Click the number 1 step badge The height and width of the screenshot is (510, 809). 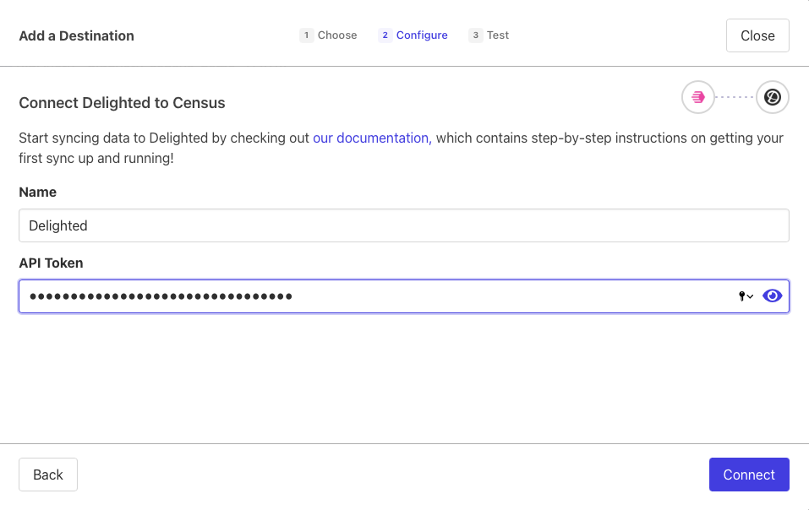pyautogui.click(x=306, y=35)
